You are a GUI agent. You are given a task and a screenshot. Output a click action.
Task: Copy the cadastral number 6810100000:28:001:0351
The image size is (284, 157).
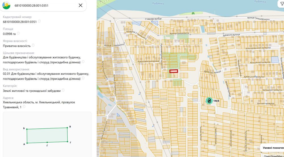(x=39, y=21)
